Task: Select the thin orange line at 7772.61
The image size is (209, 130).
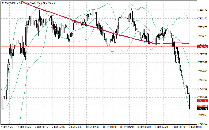Action: point(99,106)
